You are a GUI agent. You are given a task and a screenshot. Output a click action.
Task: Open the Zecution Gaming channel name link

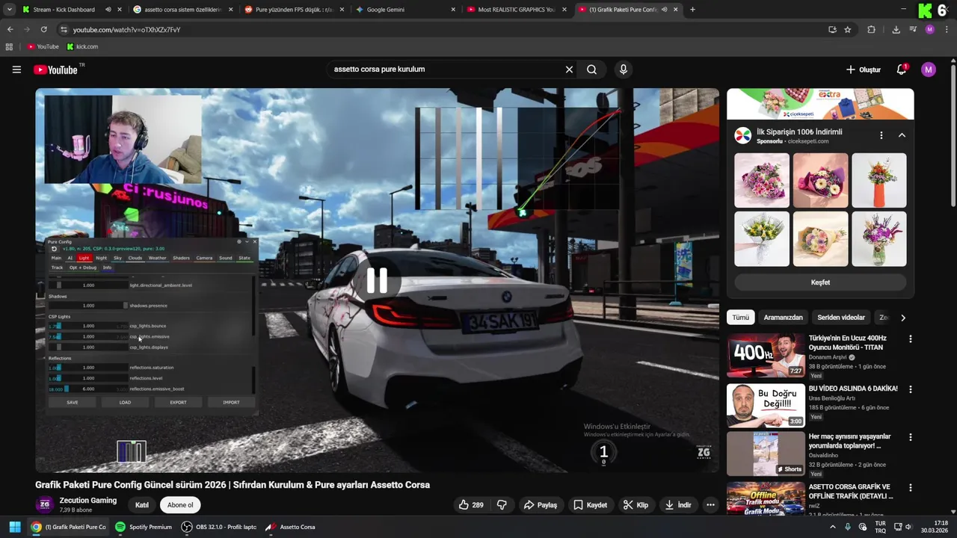coord(88,501)
